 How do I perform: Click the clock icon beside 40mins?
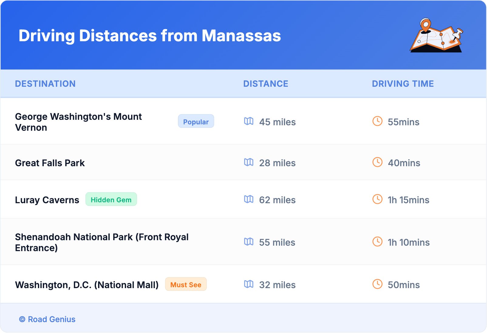click(377, 162)
